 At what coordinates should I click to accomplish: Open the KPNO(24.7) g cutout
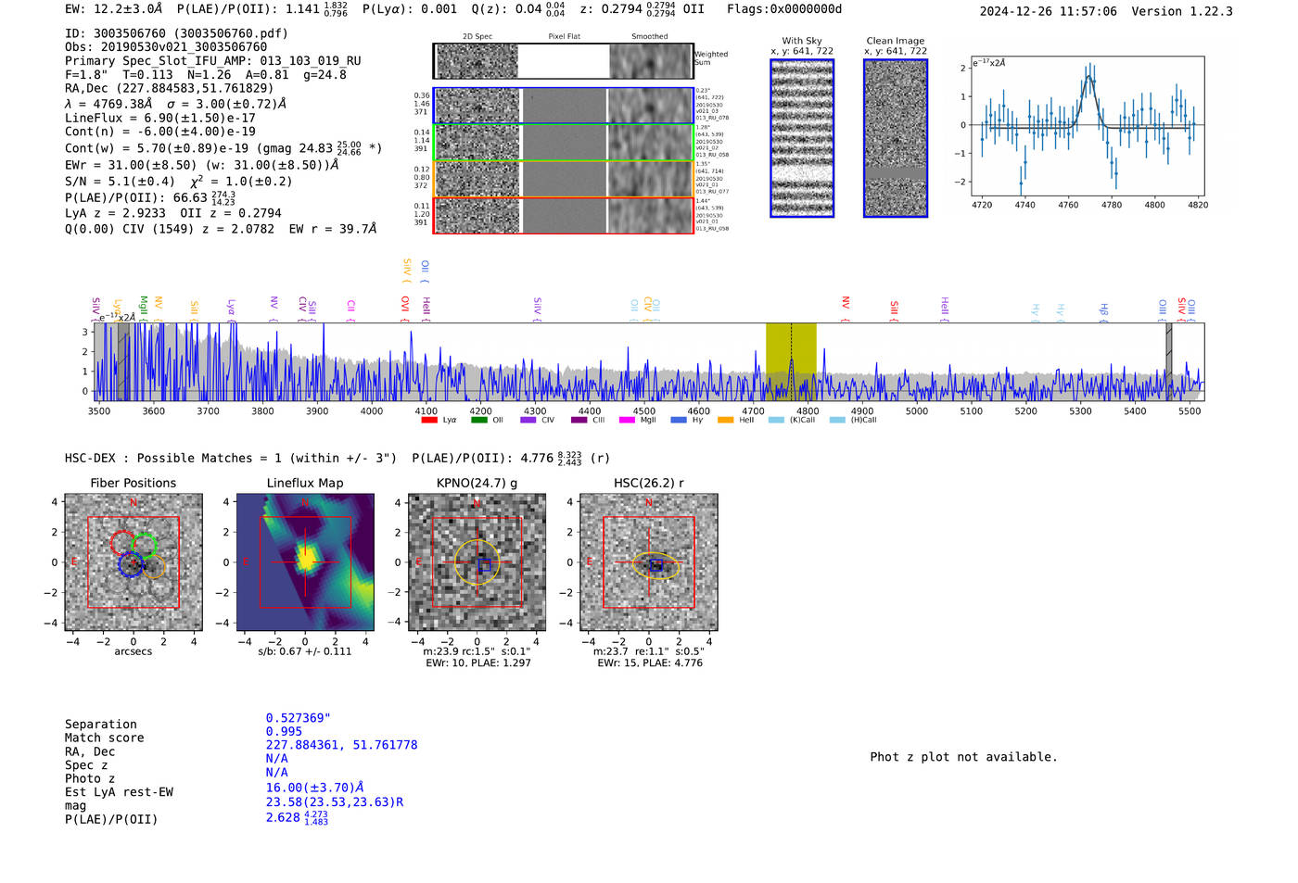point(477,562)
